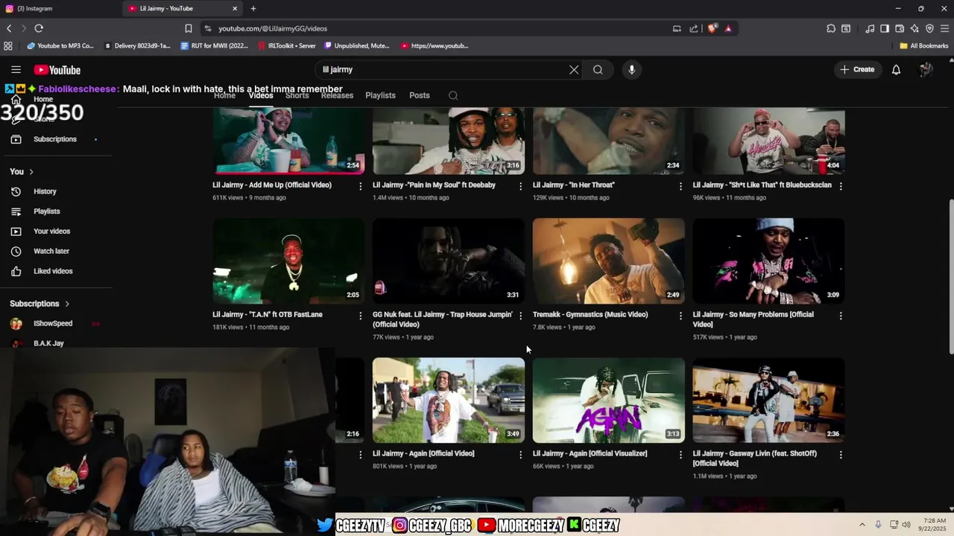Open options for 'Gasway Livin' video

click(841, 455)
